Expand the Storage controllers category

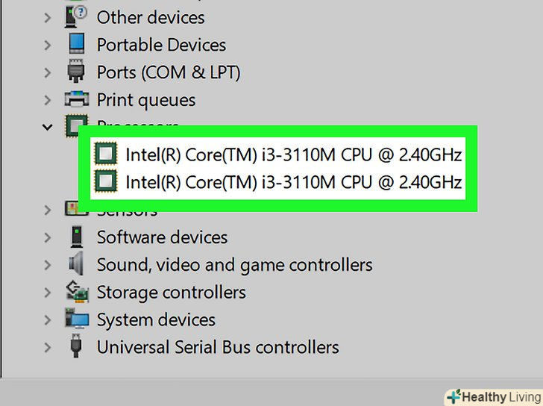point(48,293)
